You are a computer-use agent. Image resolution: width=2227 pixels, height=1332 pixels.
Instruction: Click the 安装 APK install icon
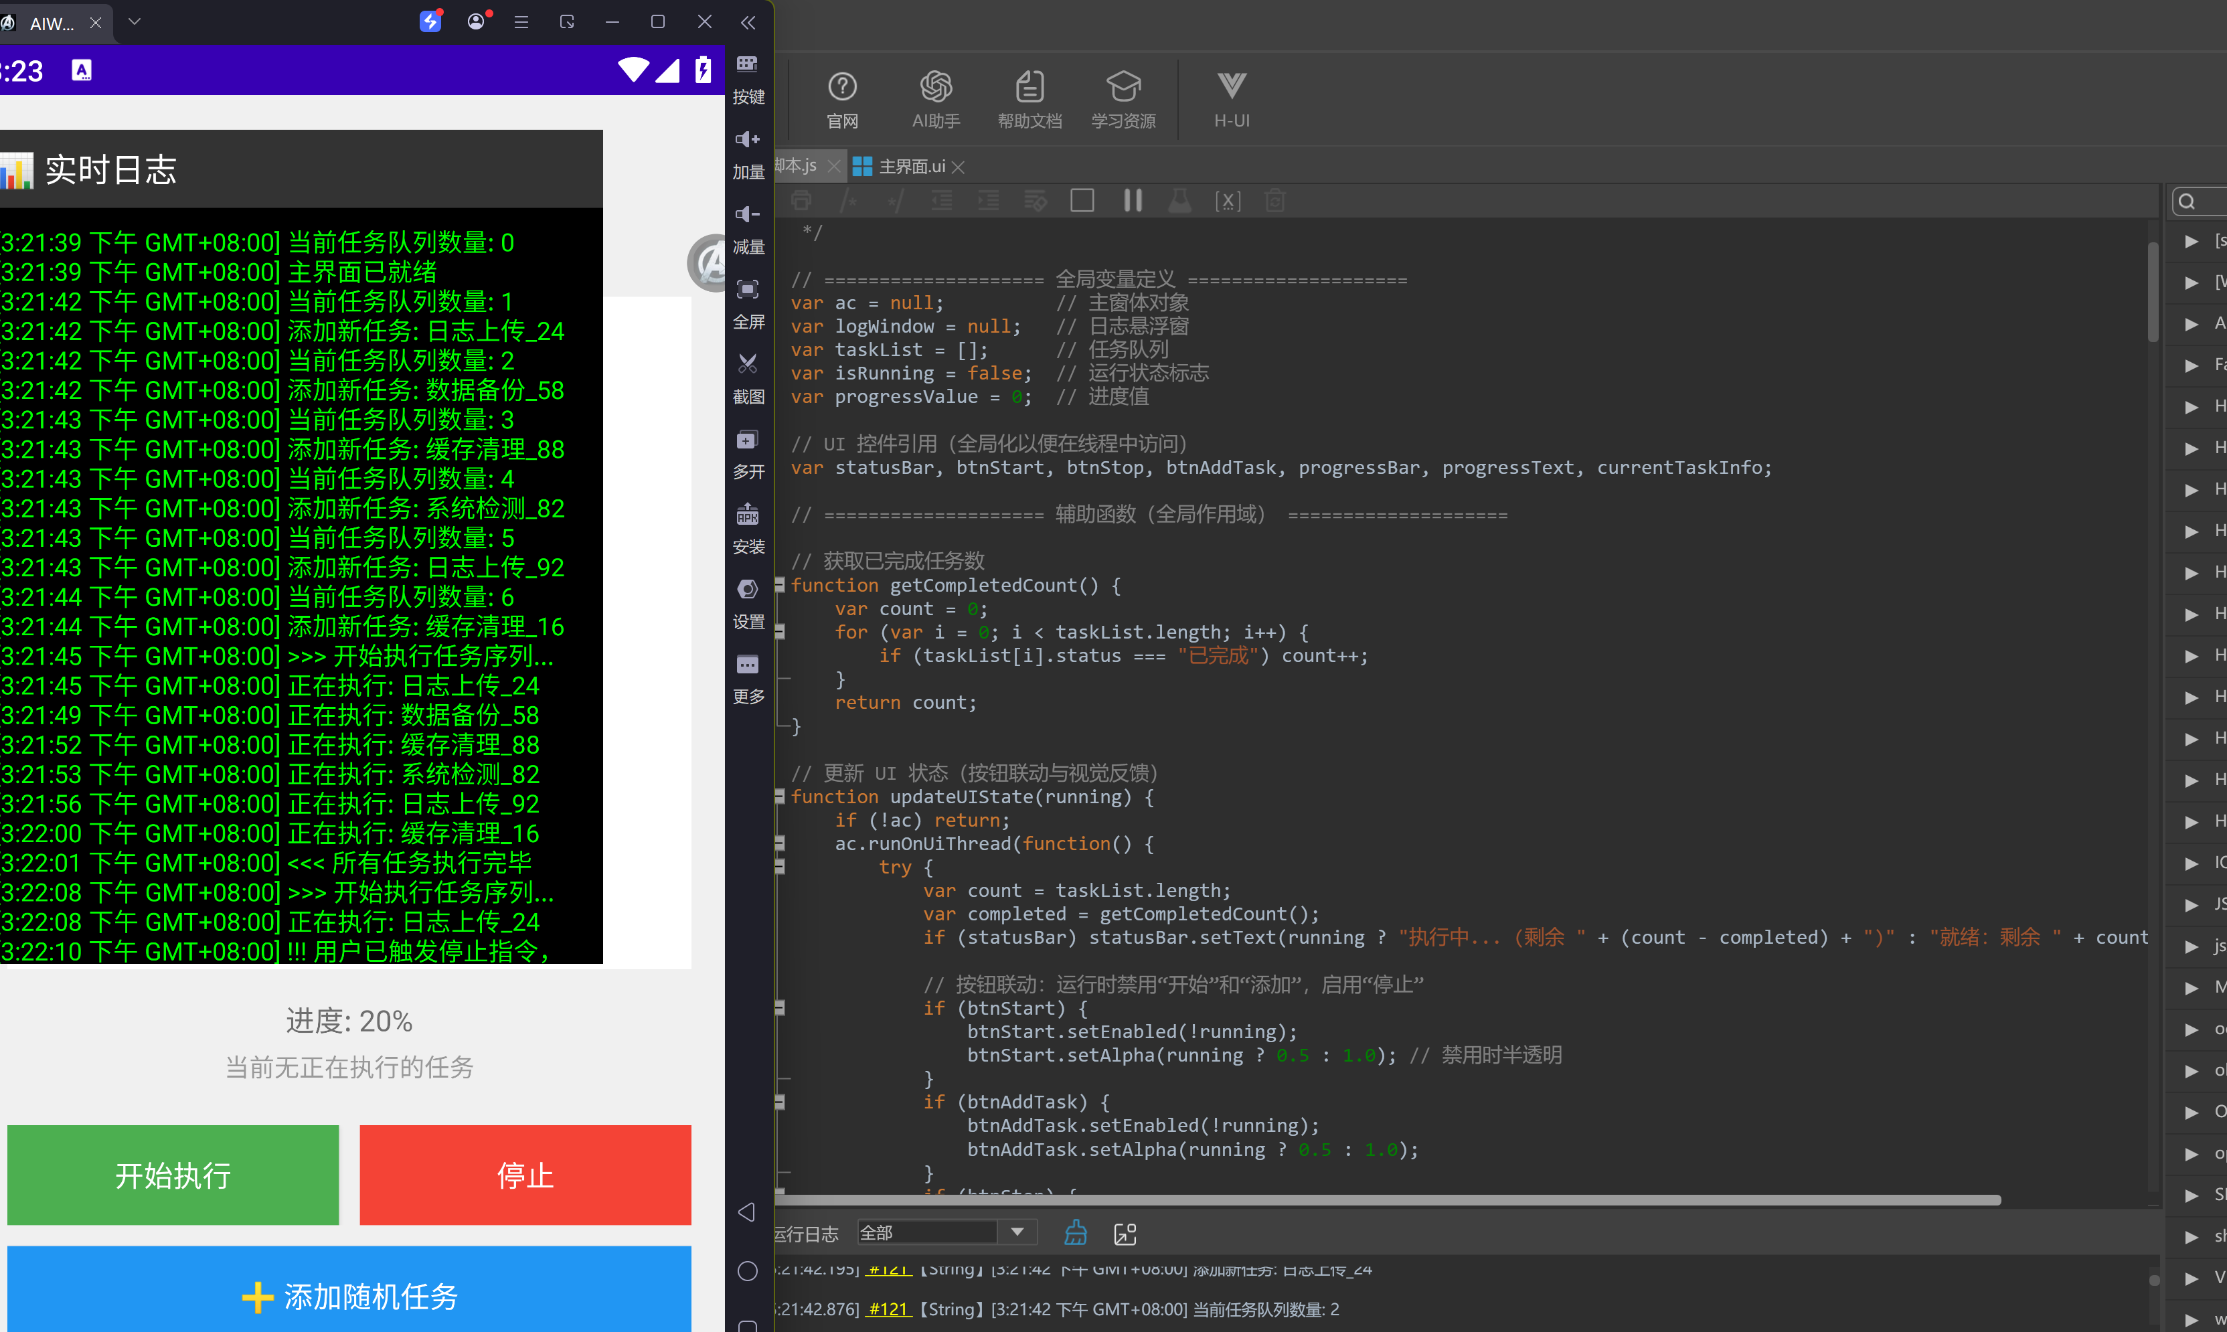tap(748, 529)
